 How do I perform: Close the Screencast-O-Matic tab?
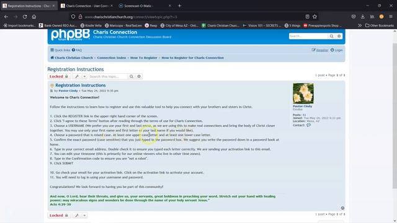[169, 6]
